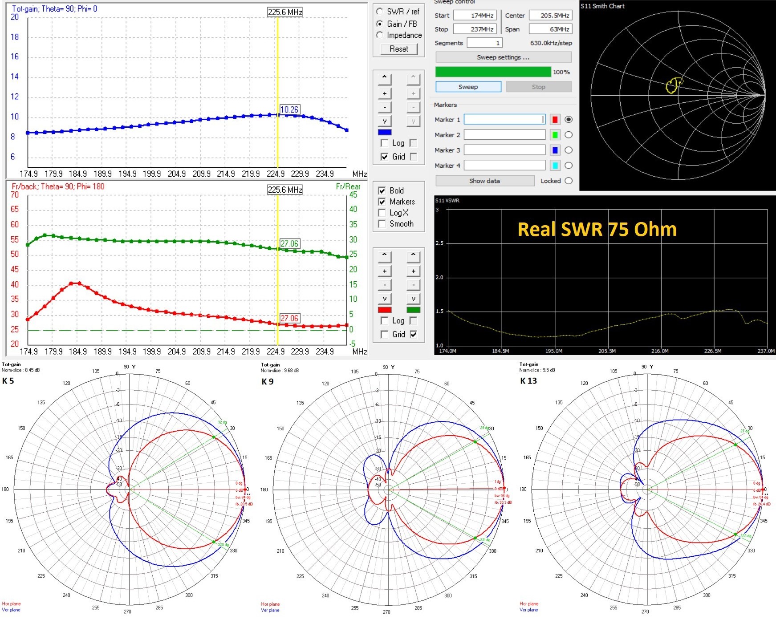The image size is (776, 619).
Task: Click the greyed Stop button beside Sweep
Action: pos(539,87)
